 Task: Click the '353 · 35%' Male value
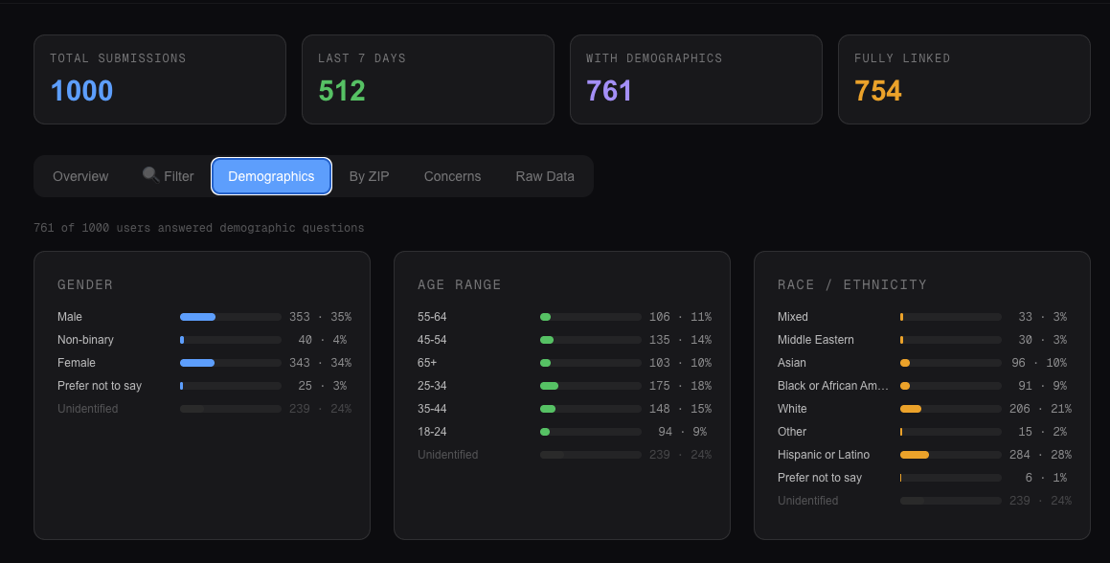point(320,317)
